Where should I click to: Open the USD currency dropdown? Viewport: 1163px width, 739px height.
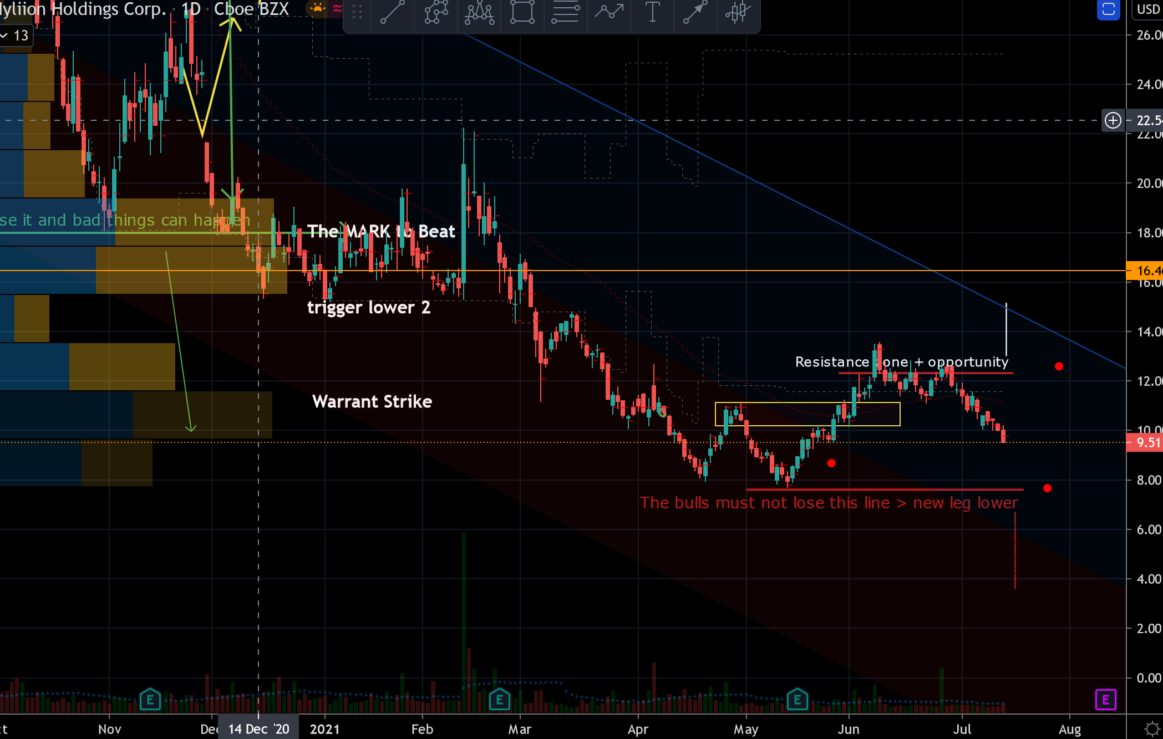point(1147,9)
